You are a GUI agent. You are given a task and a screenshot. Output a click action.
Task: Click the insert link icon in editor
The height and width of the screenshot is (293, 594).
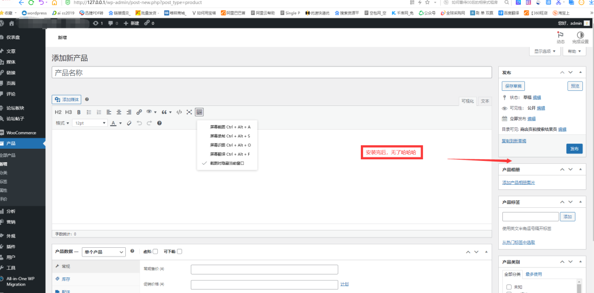click(139, 112)
